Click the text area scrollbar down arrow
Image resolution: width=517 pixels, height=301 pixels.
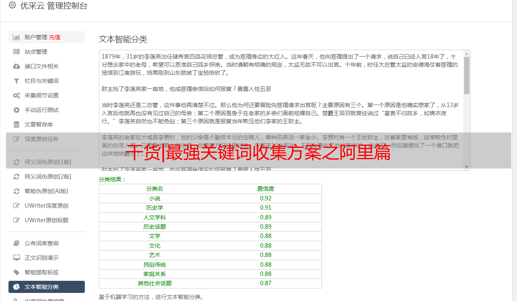[467, 167]
